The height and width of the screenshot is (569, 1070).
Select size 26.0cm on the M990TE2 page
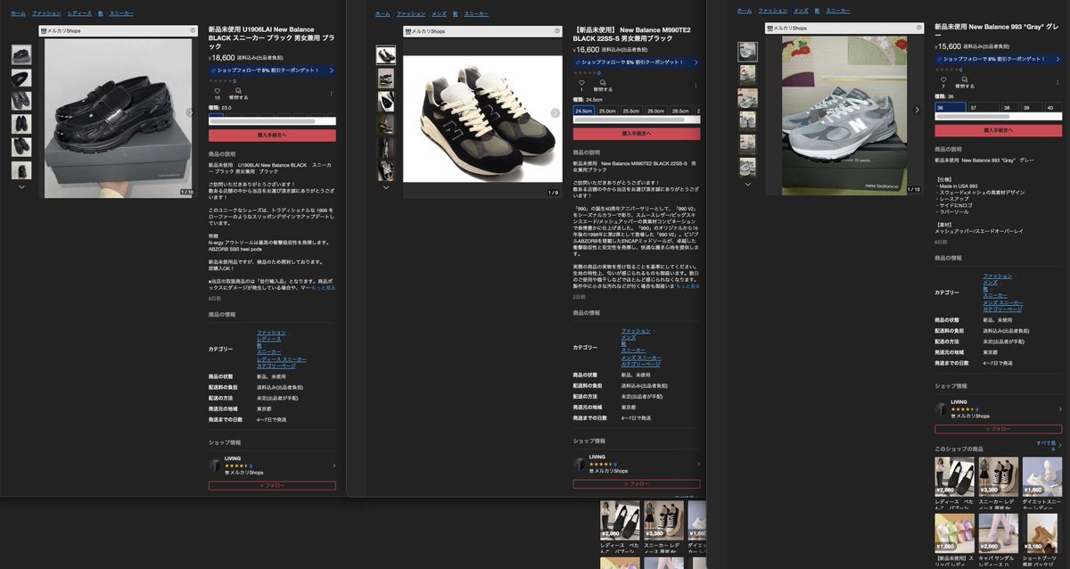[x=655, y=111]
